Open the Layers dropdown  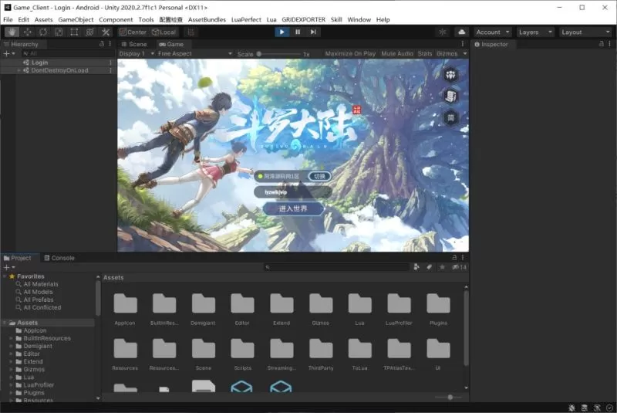[x=534, y=32]
